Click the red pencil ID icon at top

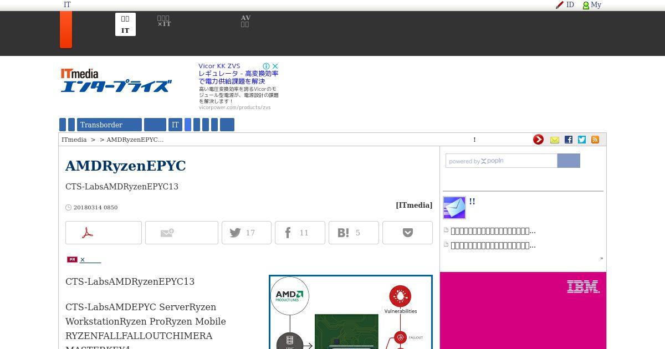[x=560, y=5]
